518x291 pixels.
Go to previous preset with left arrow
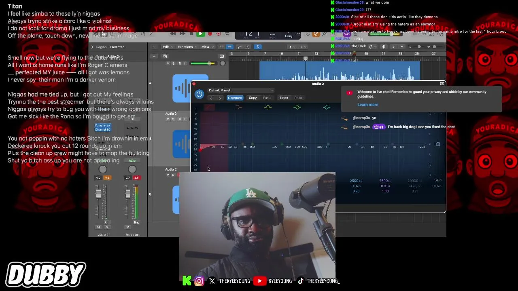(211, 98)
